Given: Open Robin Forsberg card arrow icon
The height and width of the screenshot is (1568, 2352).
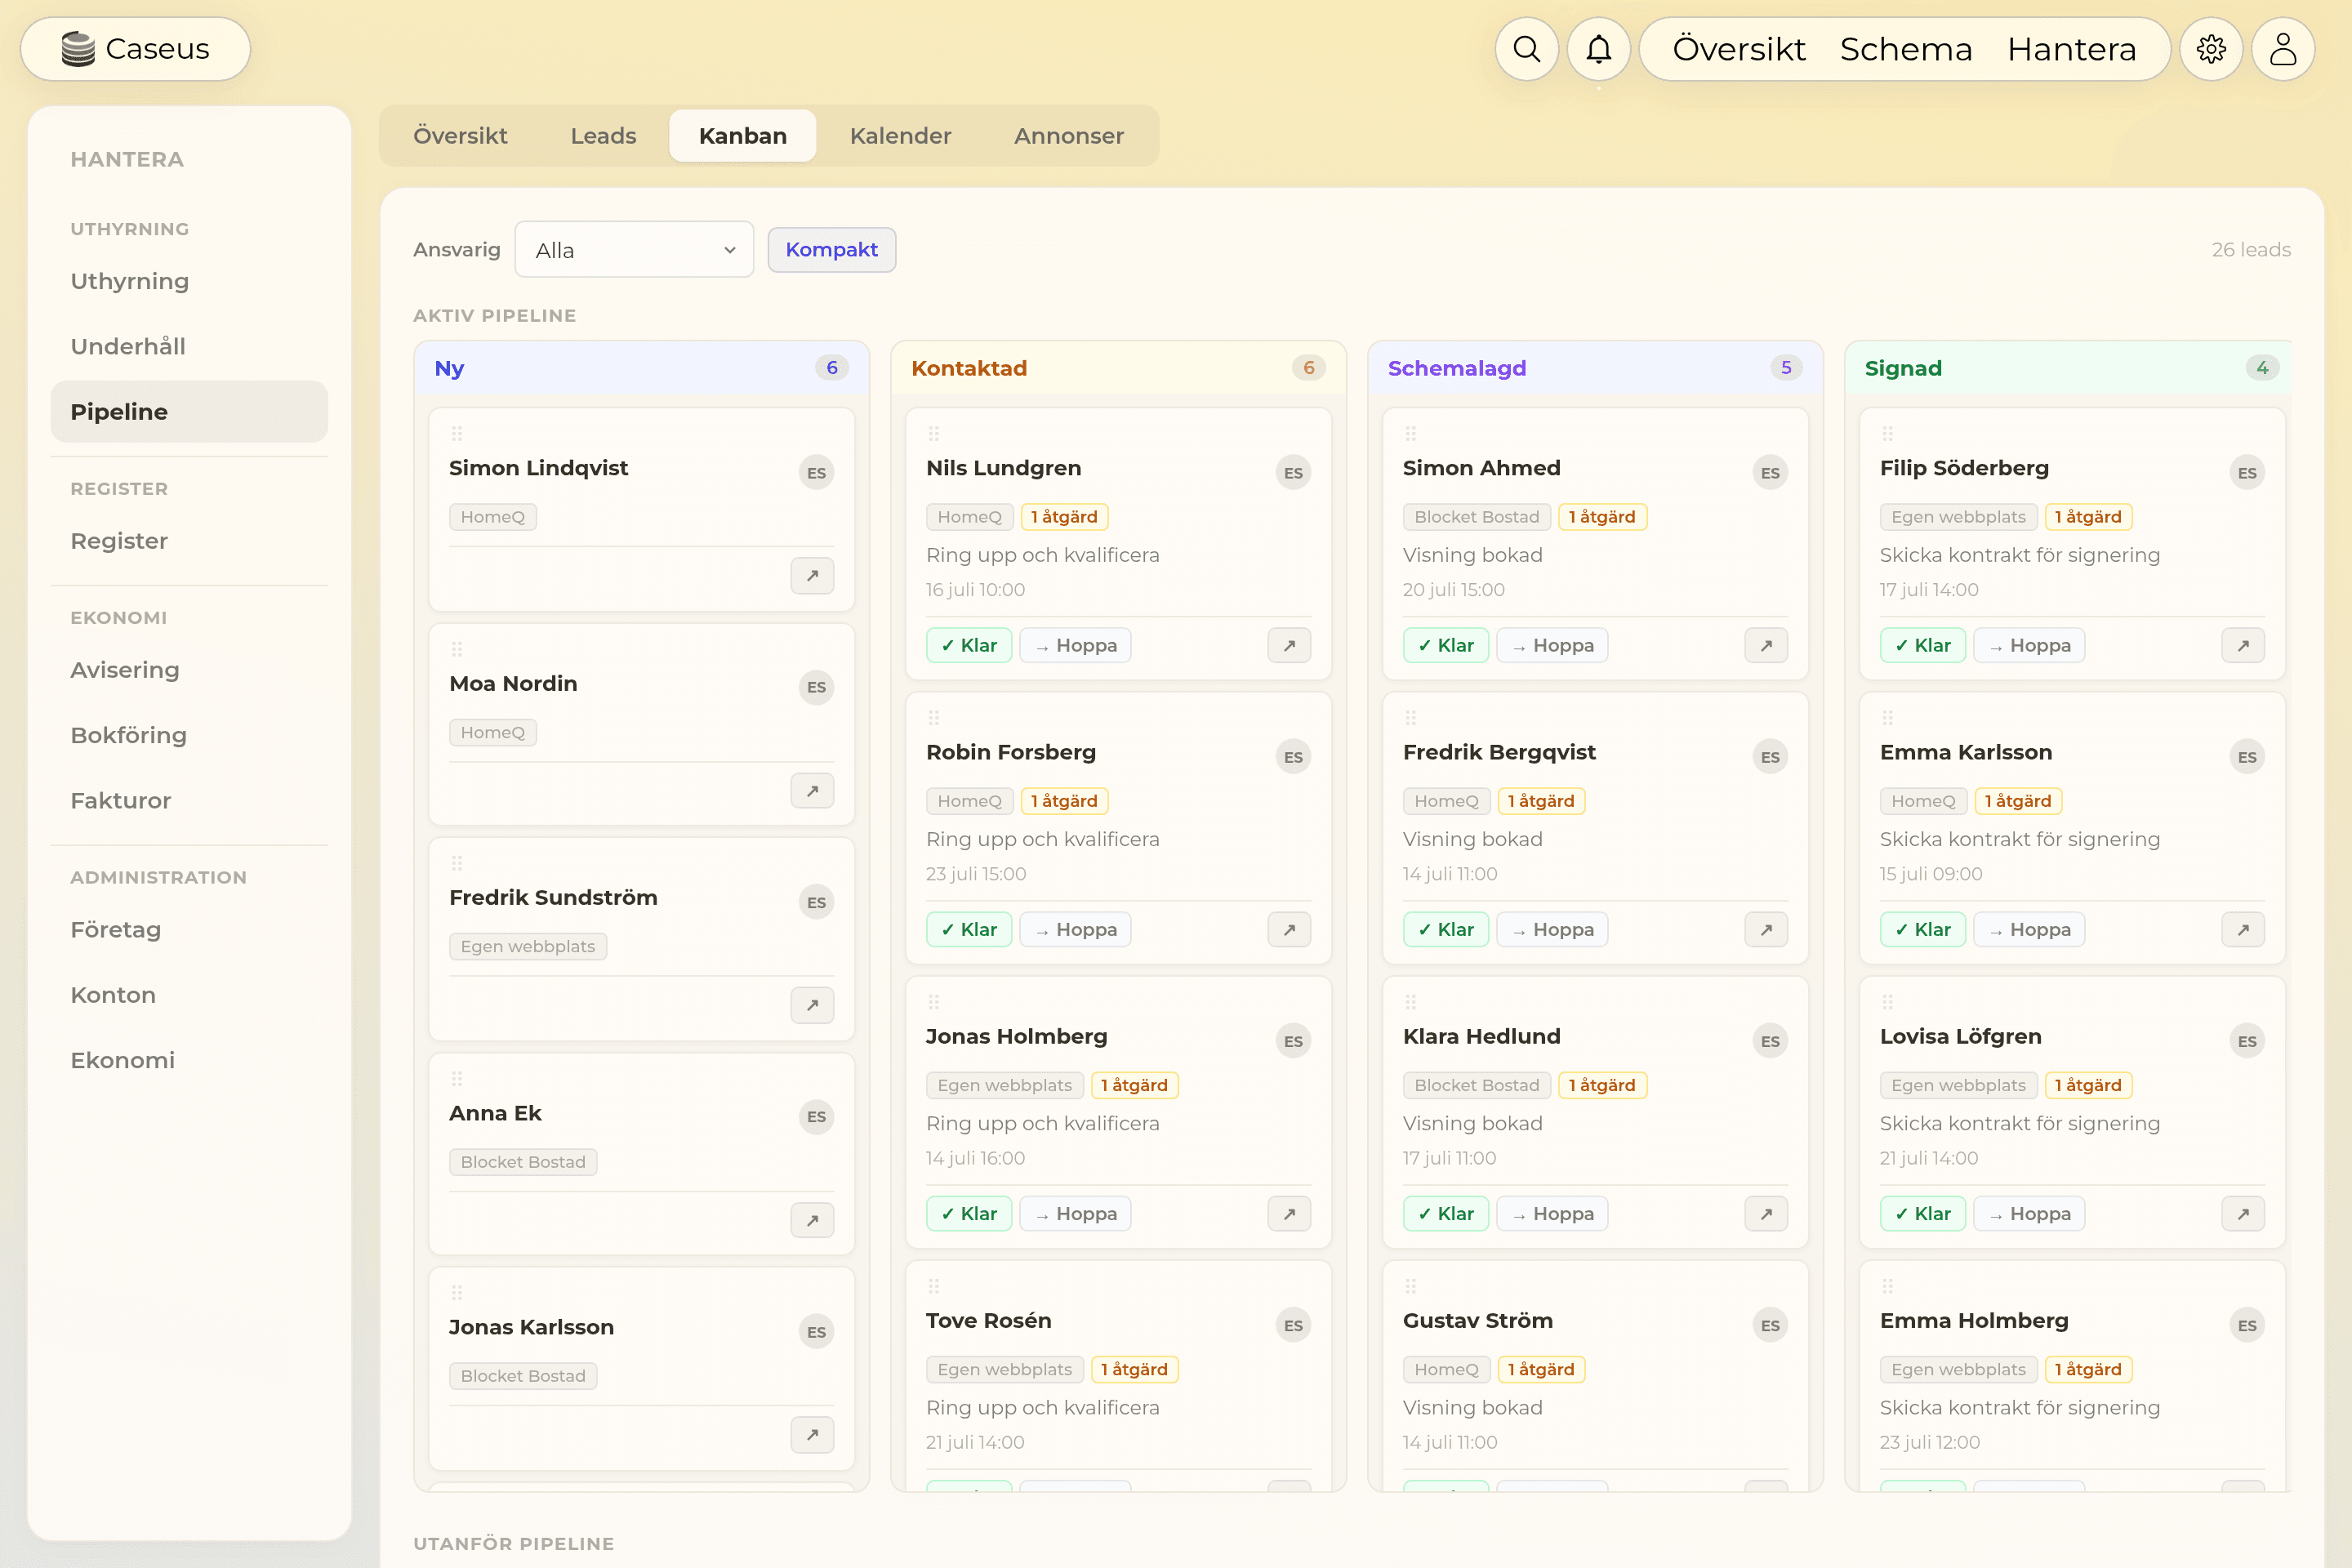Looking at the screenshot, I should pos(1289,929).
